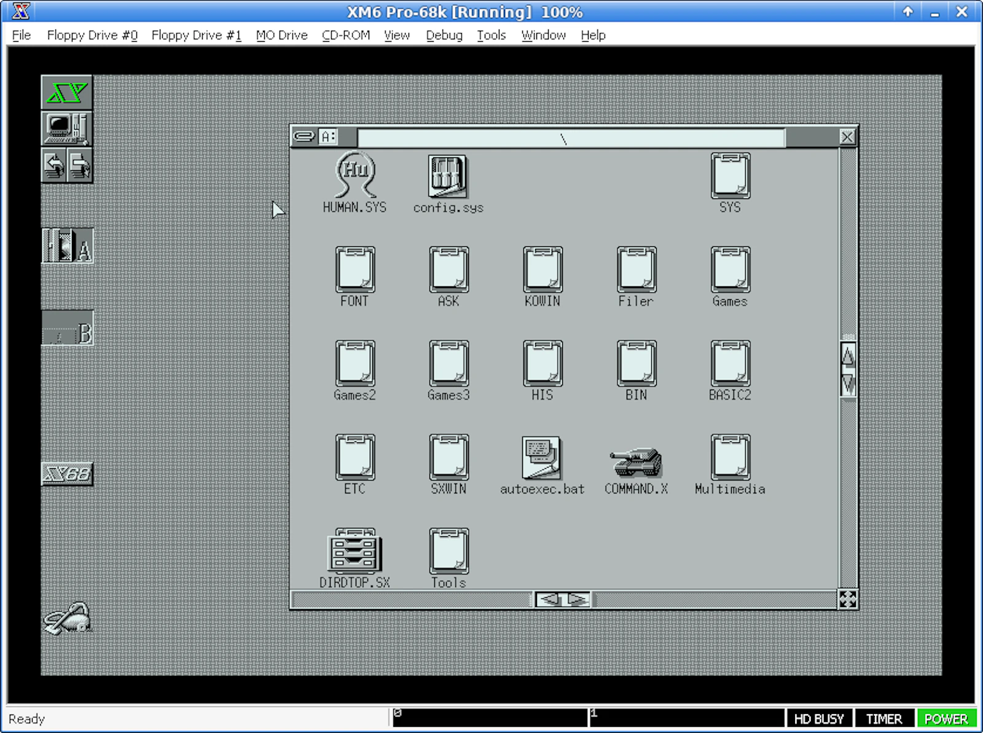The width and height of the screenshot is (983, 733).
Task: Select drive B icon on desktop
Action: [68, 328]
